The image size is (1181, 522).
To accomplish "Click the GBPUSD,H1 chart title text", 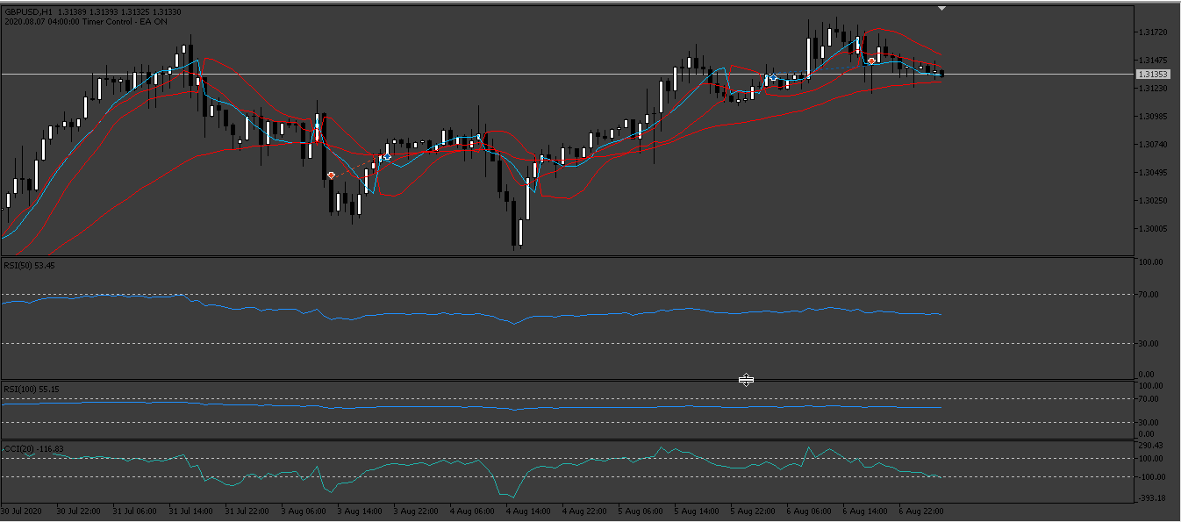I will pos(29,11).
